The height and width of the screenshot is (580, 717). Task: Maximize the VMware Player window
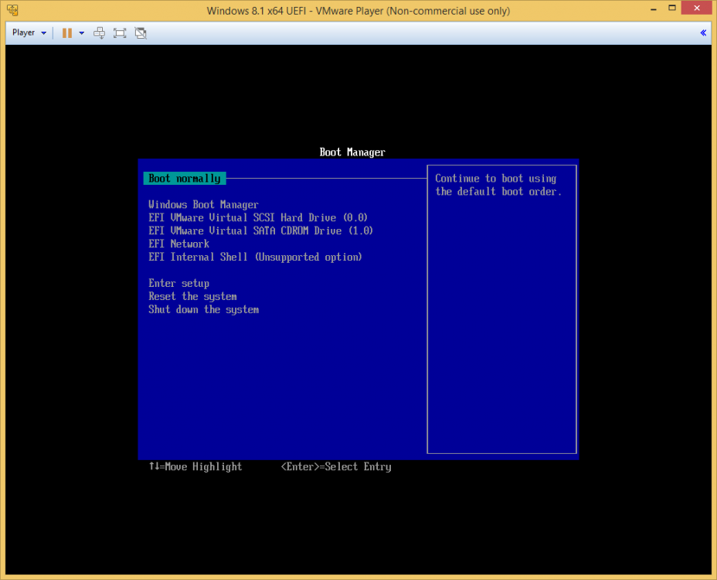[671, 9]
